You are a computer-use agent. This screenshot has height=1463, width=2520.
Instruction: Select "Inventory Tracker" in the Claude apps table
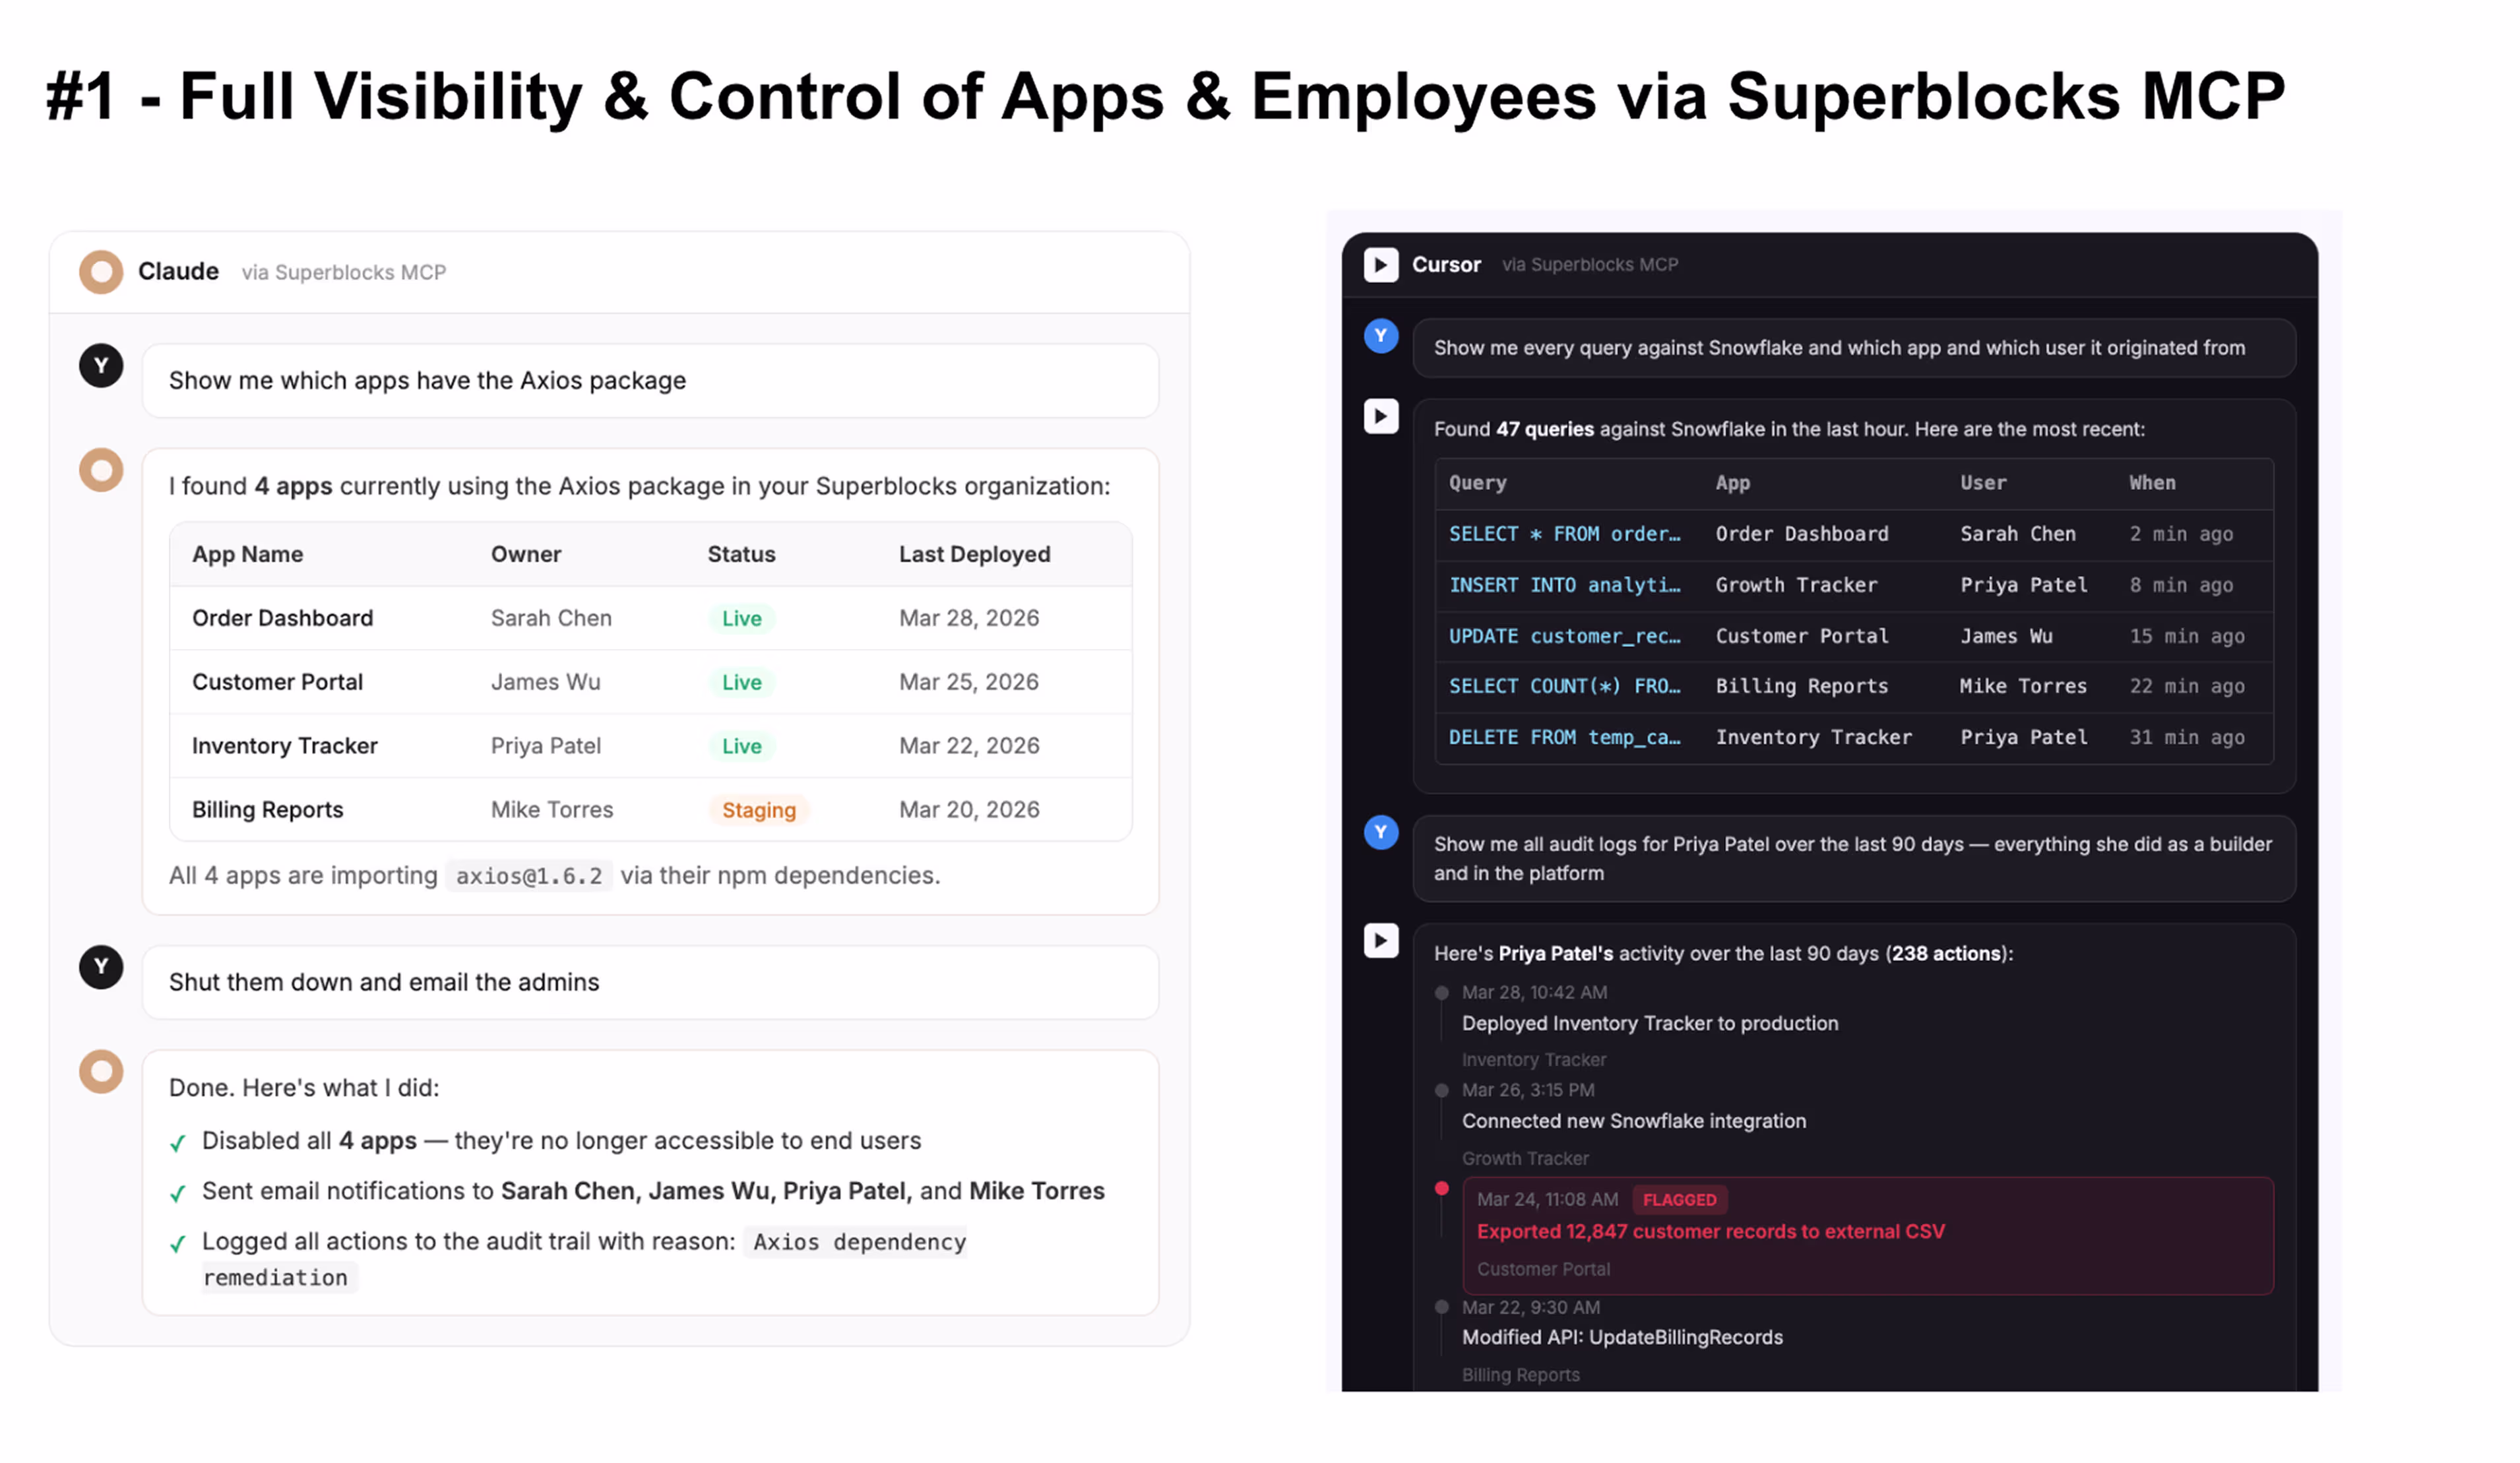(285, 747)
